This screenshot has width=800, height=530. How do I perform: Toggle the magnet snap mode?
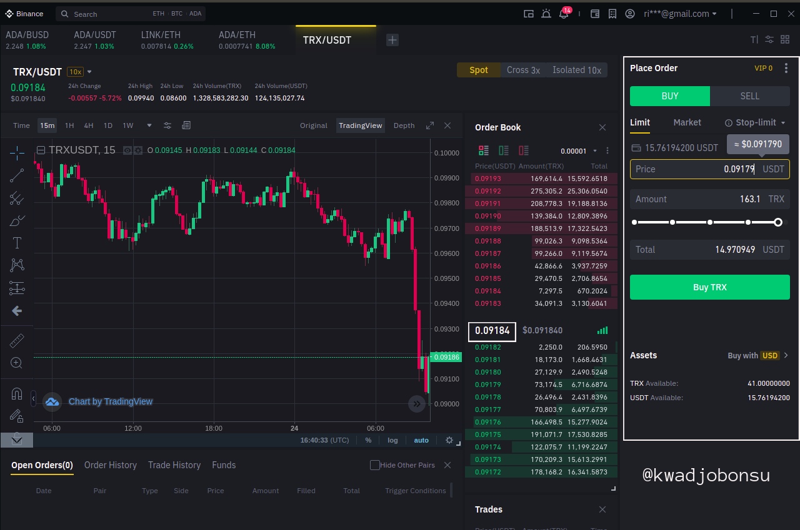17,394
